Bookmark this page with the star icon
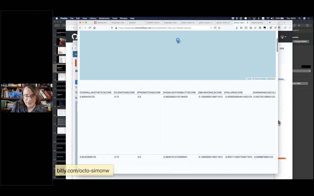The height and width of the screenshot is (196, 314). [219, 28]
